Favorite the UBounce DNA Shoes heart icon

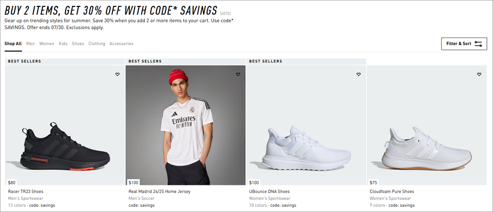point(358,75)
